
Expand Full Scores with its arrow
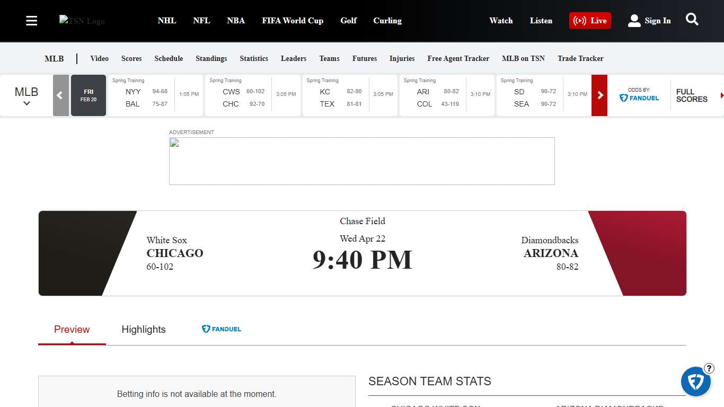pyautogui.click(x=721, y=96)
